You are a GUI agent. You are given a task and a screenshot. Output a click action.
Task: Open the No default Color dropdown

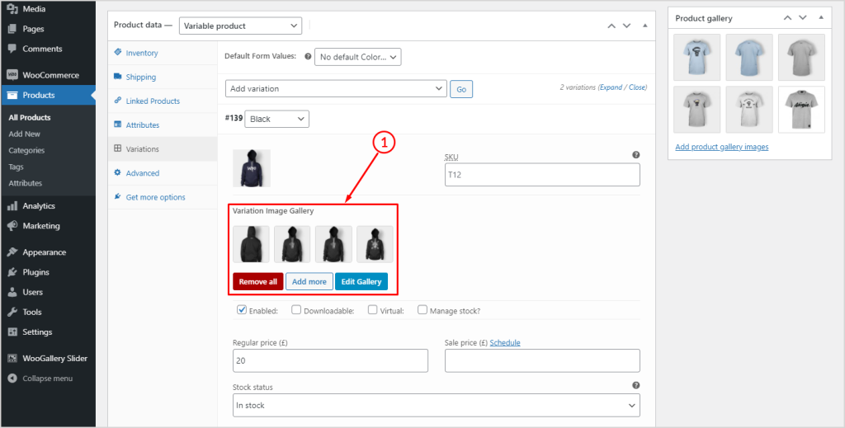(x=358, y=57)
